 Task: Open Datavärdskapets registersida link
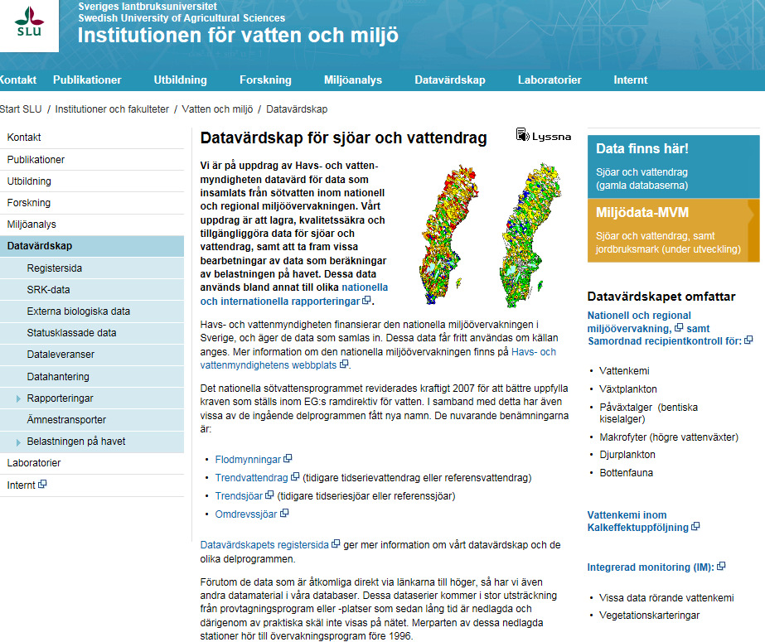(x=264, y=545)
